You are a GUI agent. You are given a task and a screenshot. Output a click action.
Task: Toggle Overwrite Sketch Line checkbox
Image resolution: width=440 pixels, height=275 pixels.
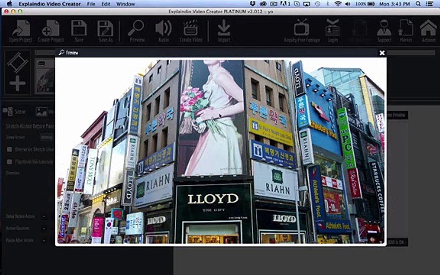click(x=10, y=149)
